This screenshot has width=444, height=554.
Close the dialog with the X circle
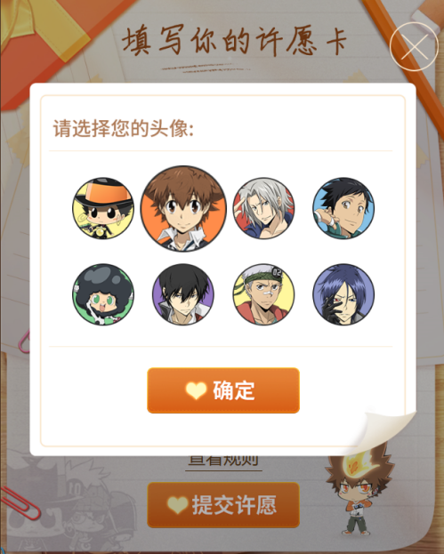coord(414,46)
